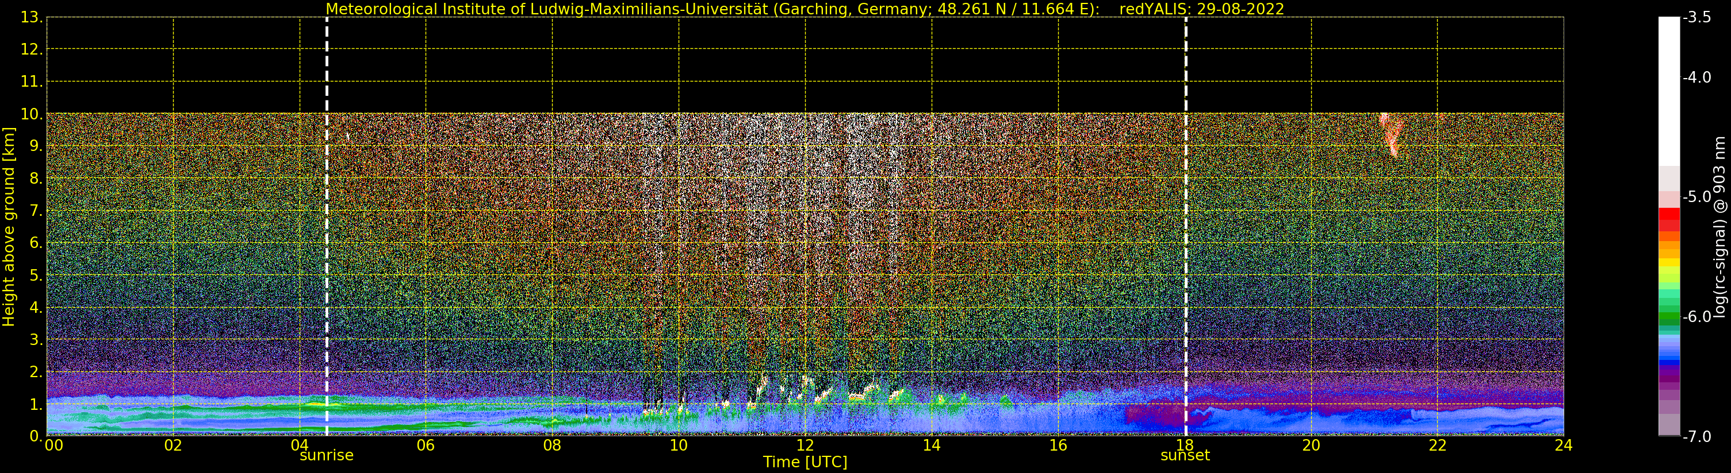Click the '-4.0' colorbar tick label

pos(1696,78)
